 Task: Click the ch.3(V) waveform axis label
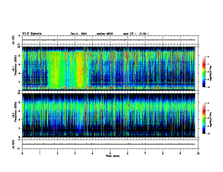pos(14,144)
